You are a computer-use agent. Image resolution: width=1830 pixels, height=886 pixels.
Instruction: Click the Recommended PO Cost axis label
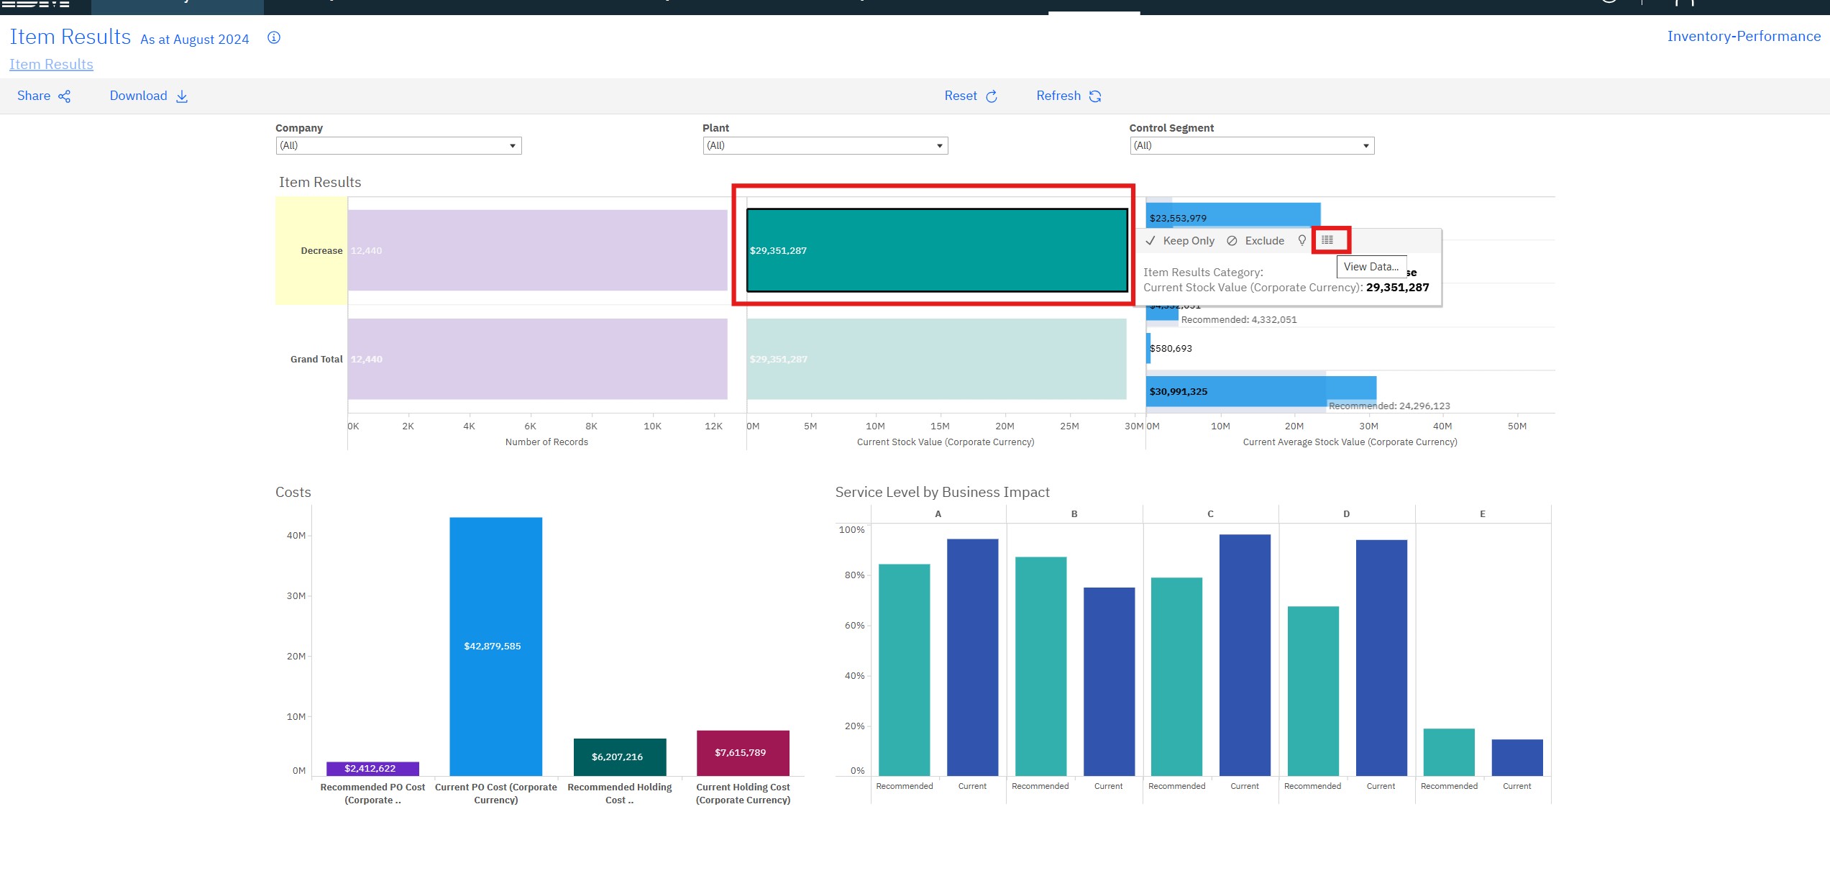372,794
